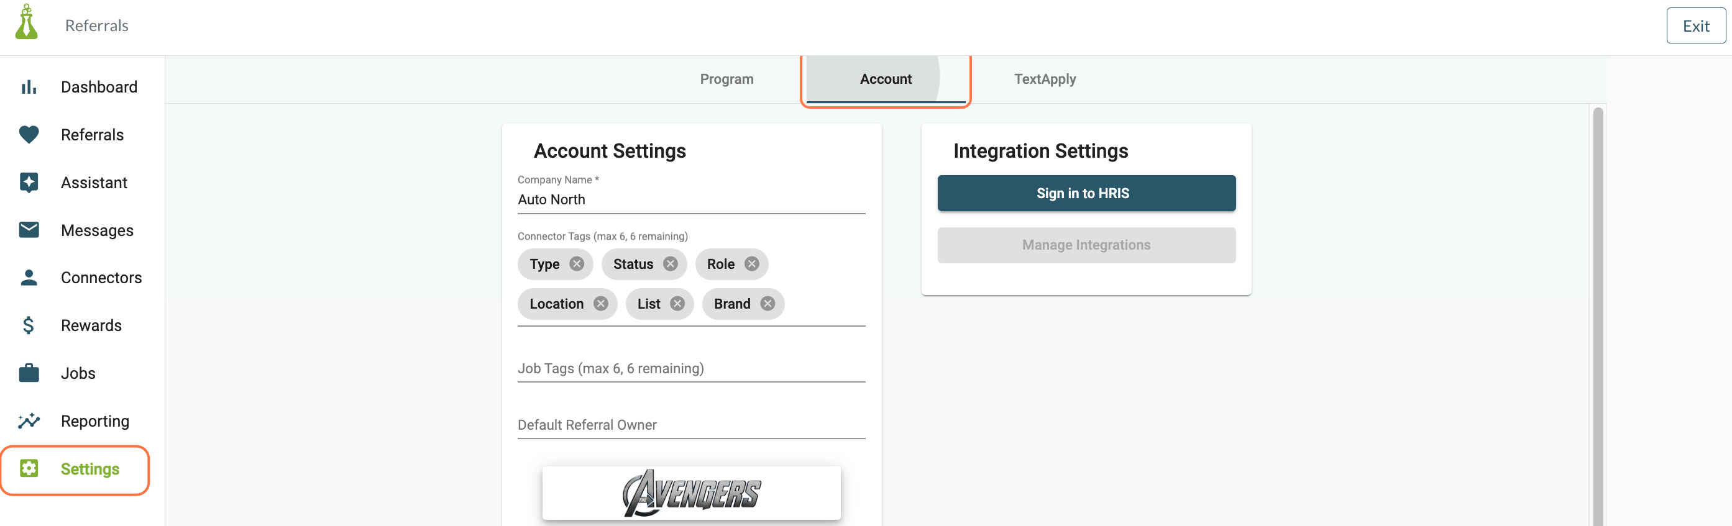Click the Manage Integrations button
This screenshot has width=1732, height=526.
coord(1086,245)
